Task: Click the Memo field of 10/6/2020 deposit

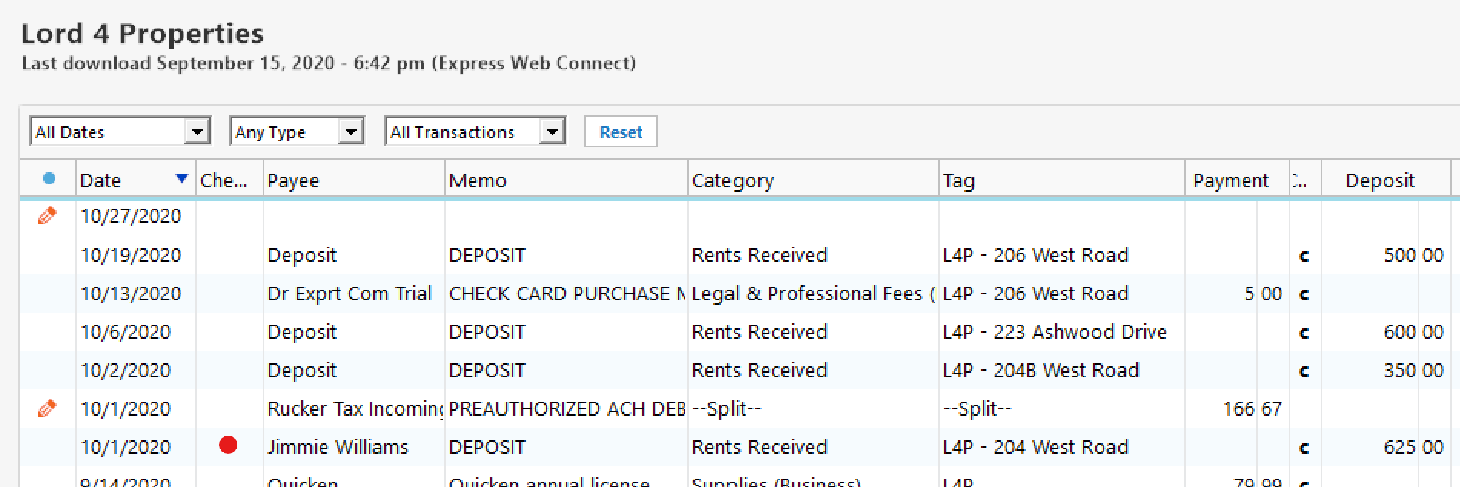Action: pos(566,332)
